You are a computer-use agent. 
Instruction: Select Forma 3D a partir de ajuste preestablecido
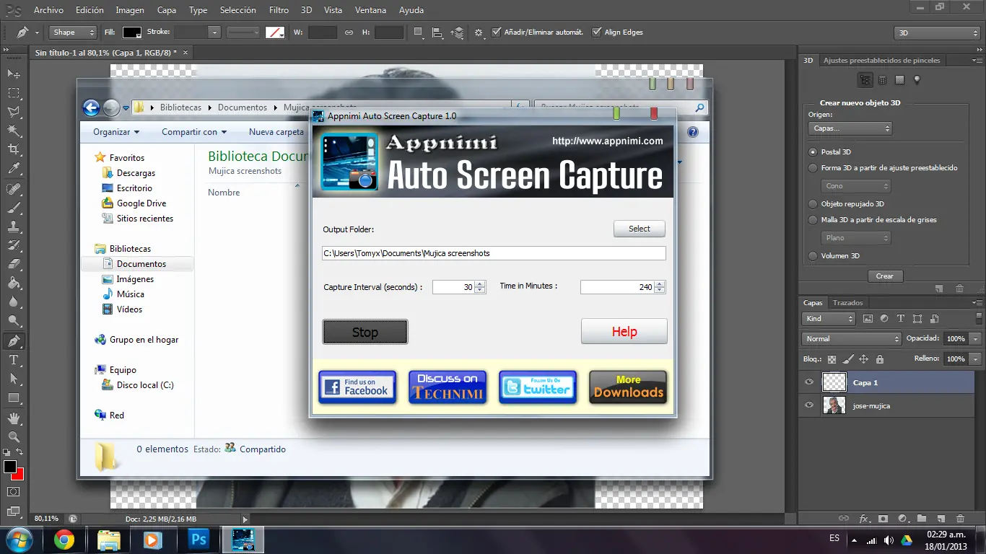(813, 167)
